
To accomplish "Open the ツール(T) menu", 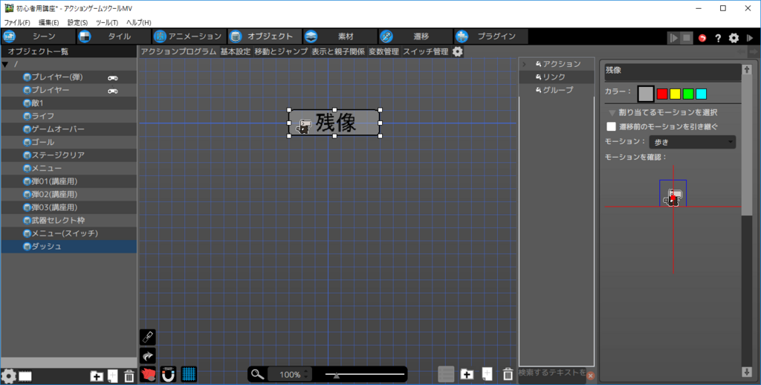I will [107, 22].
